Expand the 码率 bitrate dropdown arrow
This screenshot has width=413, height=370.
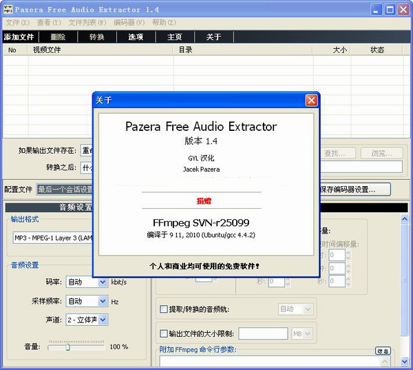pyautogui.click(x=103, y=282)
